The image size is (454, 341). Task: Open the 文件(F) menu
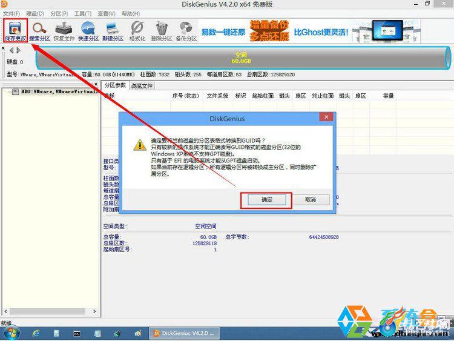pyautogui.click(x=12, y=13)
